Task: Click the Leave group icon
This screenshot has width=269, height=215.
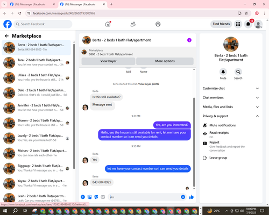Action: (x=204, y=158)
